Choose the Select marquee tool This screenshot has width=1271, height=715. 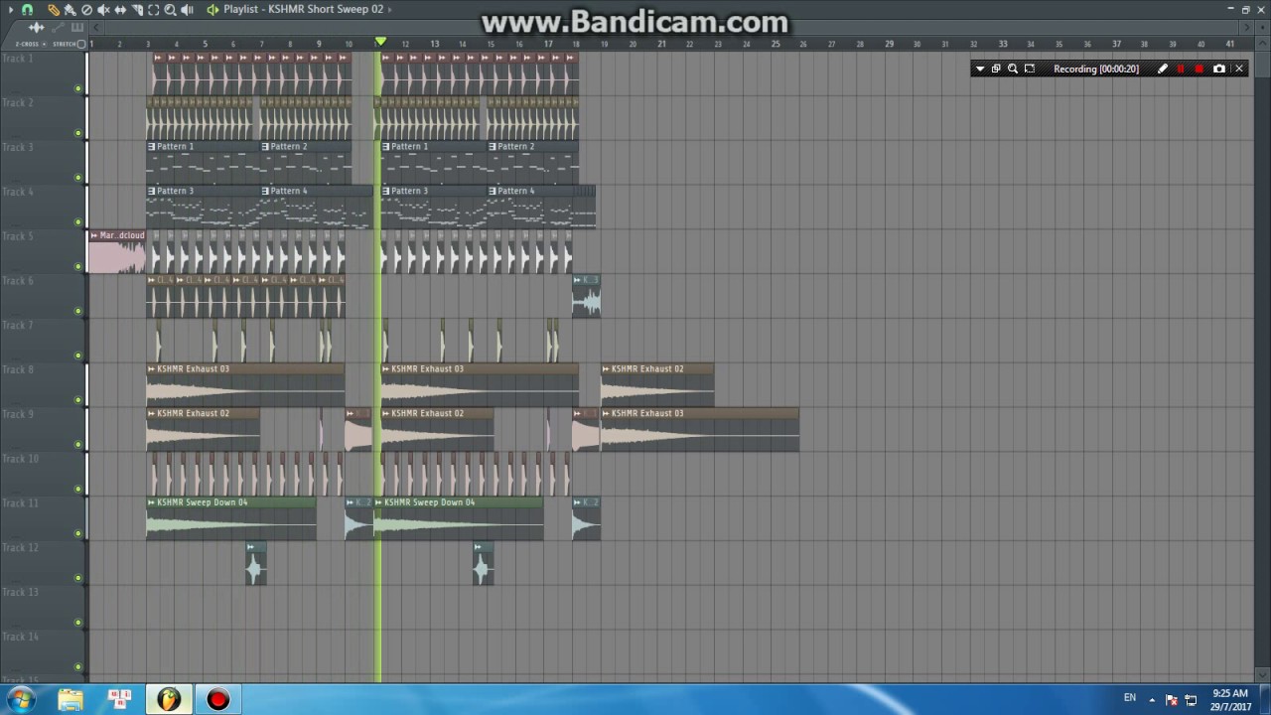click(153, 10)
